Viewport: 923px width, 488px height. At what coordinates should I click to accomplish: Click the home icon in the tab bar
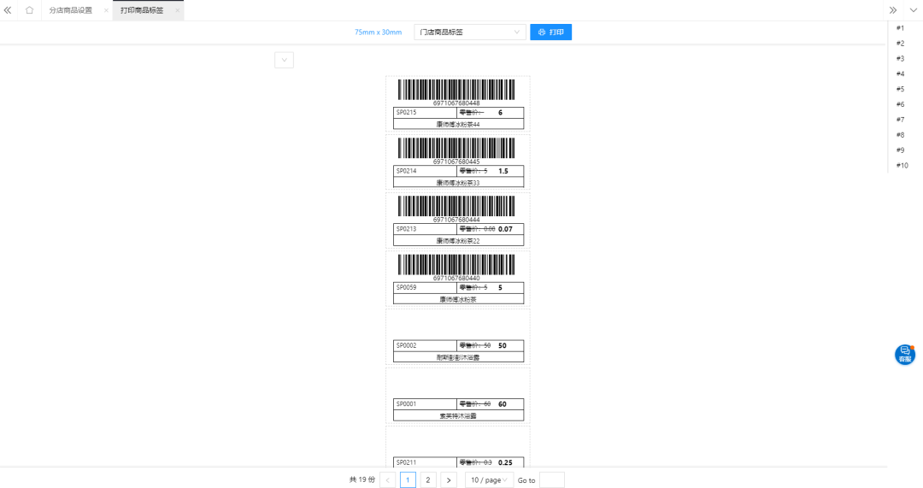[30, 10]
